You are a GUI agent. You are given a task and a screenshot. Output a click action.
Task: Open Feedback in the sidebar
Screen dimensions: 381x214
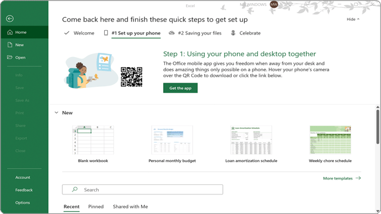click(24, 190)
